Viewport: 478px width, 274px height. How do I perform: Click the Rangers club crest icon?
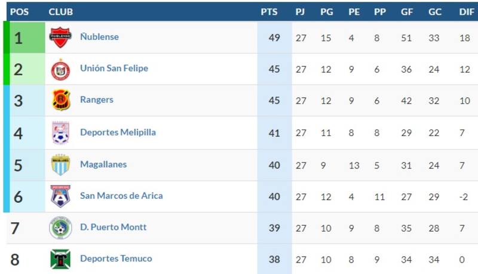tap(60, 100)
